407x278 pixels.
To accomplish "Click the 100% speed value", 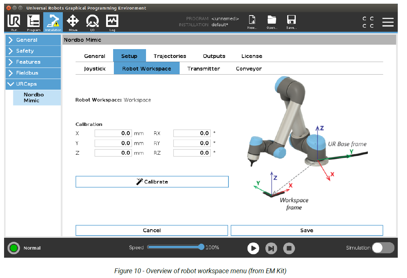I will click(212, 247).
